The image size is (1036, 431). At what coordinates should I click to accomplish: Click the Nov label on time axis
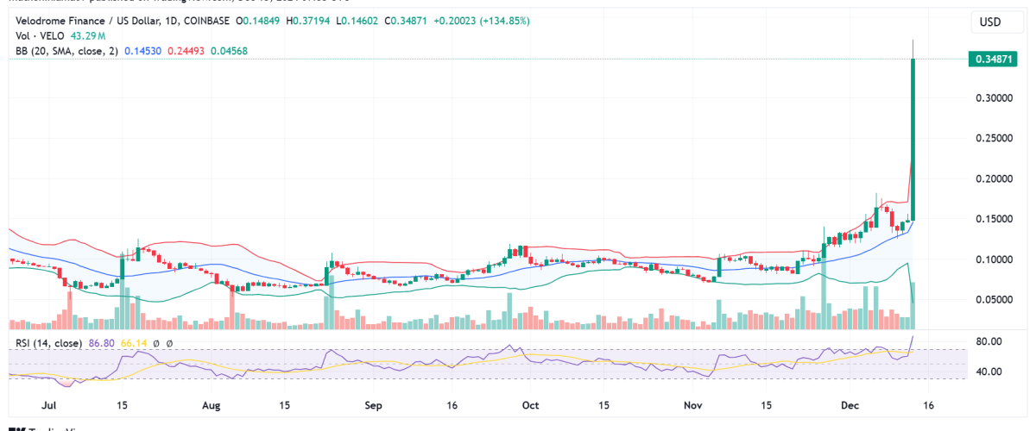(693, 403)
